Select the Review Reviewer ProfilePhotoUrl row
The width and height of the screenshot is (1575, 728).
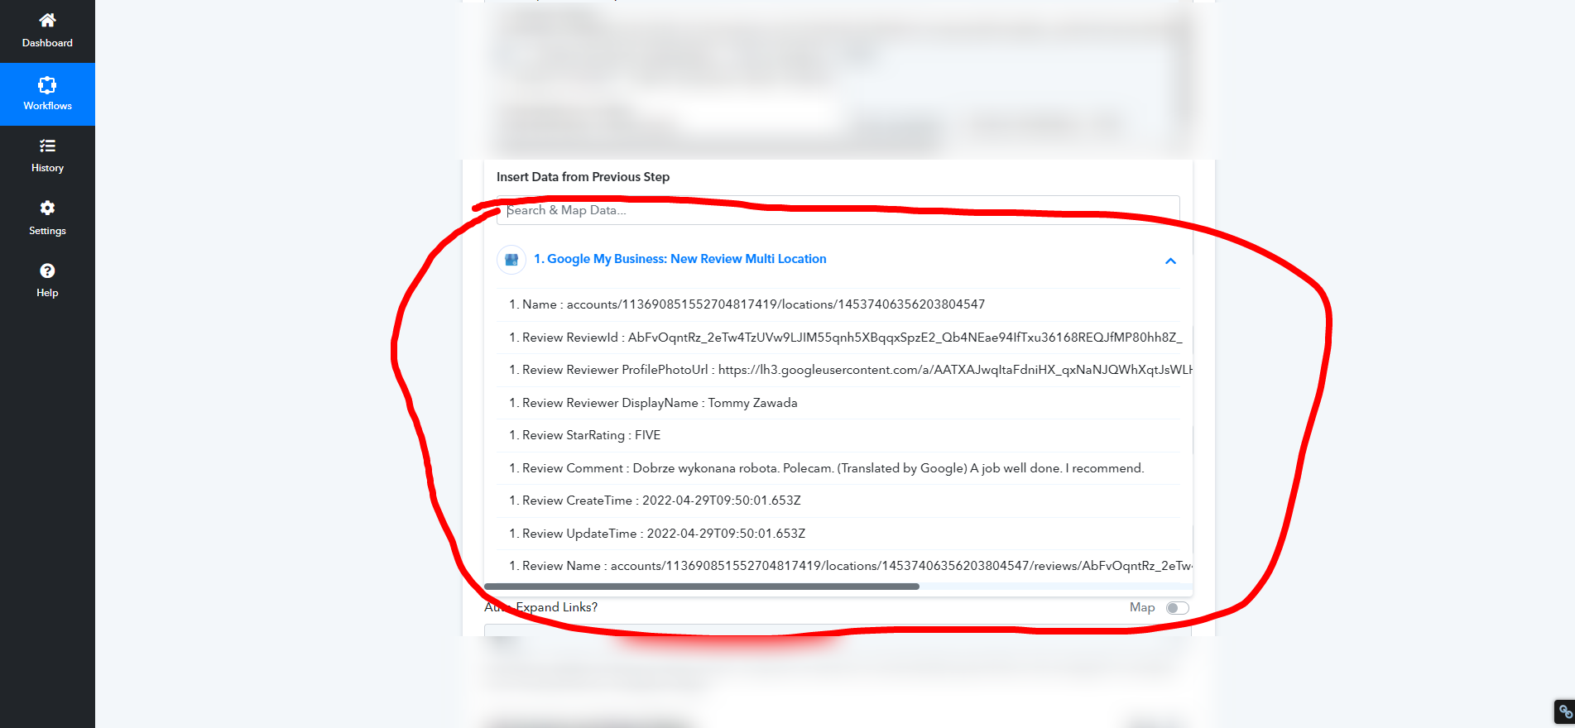tap(838, 370)
